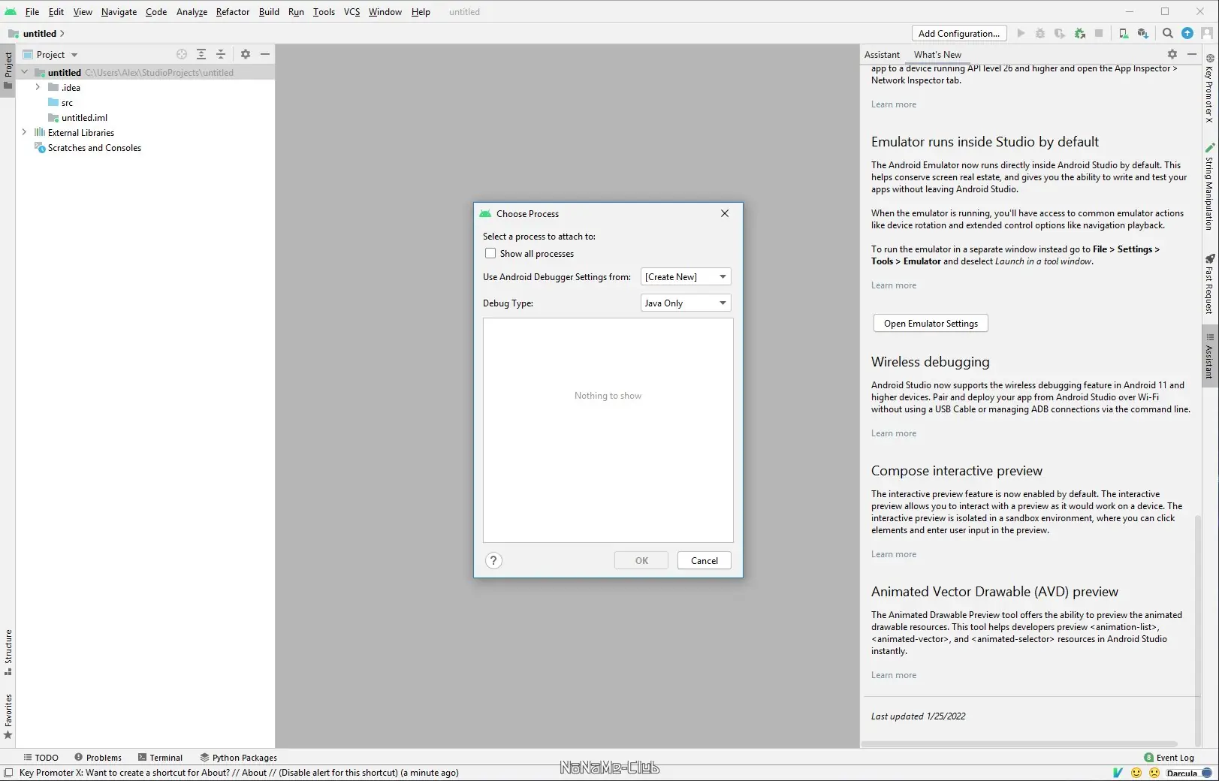Click Attach Debugger to Android Process icon
Viewport: 1219px width, 781px height.
tap(1080, 33)
